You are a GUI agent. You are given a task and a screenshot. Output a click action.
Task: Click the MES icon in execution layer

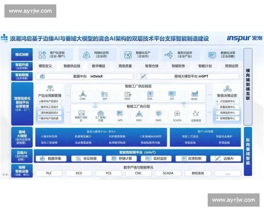click(139, 114)
